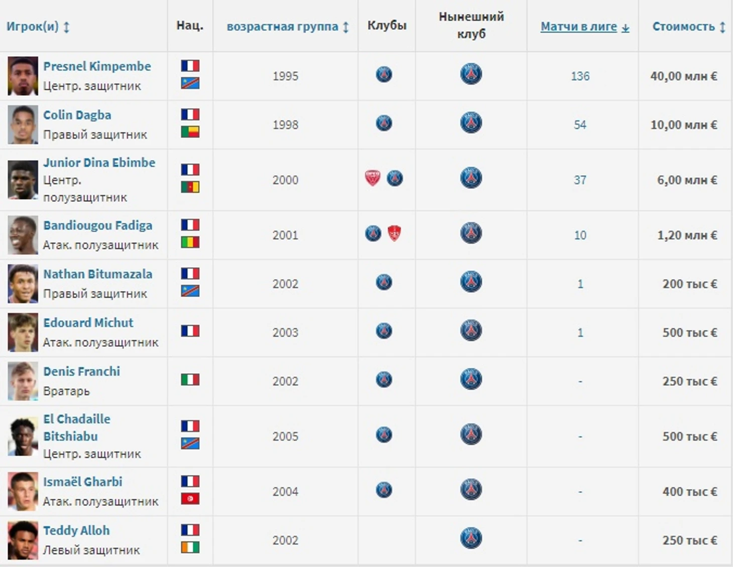The width and height of the screenshot is (733, 567).
Task: Open the El Chadaille Bitshiabu player portrait
Action: 23,436
